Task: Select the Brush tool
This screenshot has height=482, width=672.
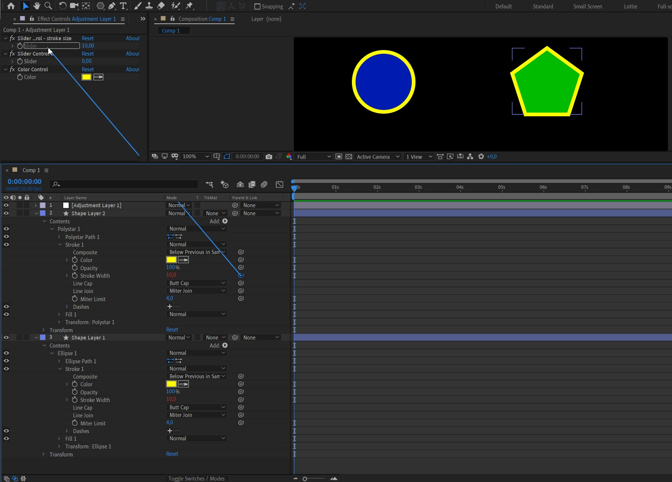Action: pyautogui.click(x=137, y=6)
